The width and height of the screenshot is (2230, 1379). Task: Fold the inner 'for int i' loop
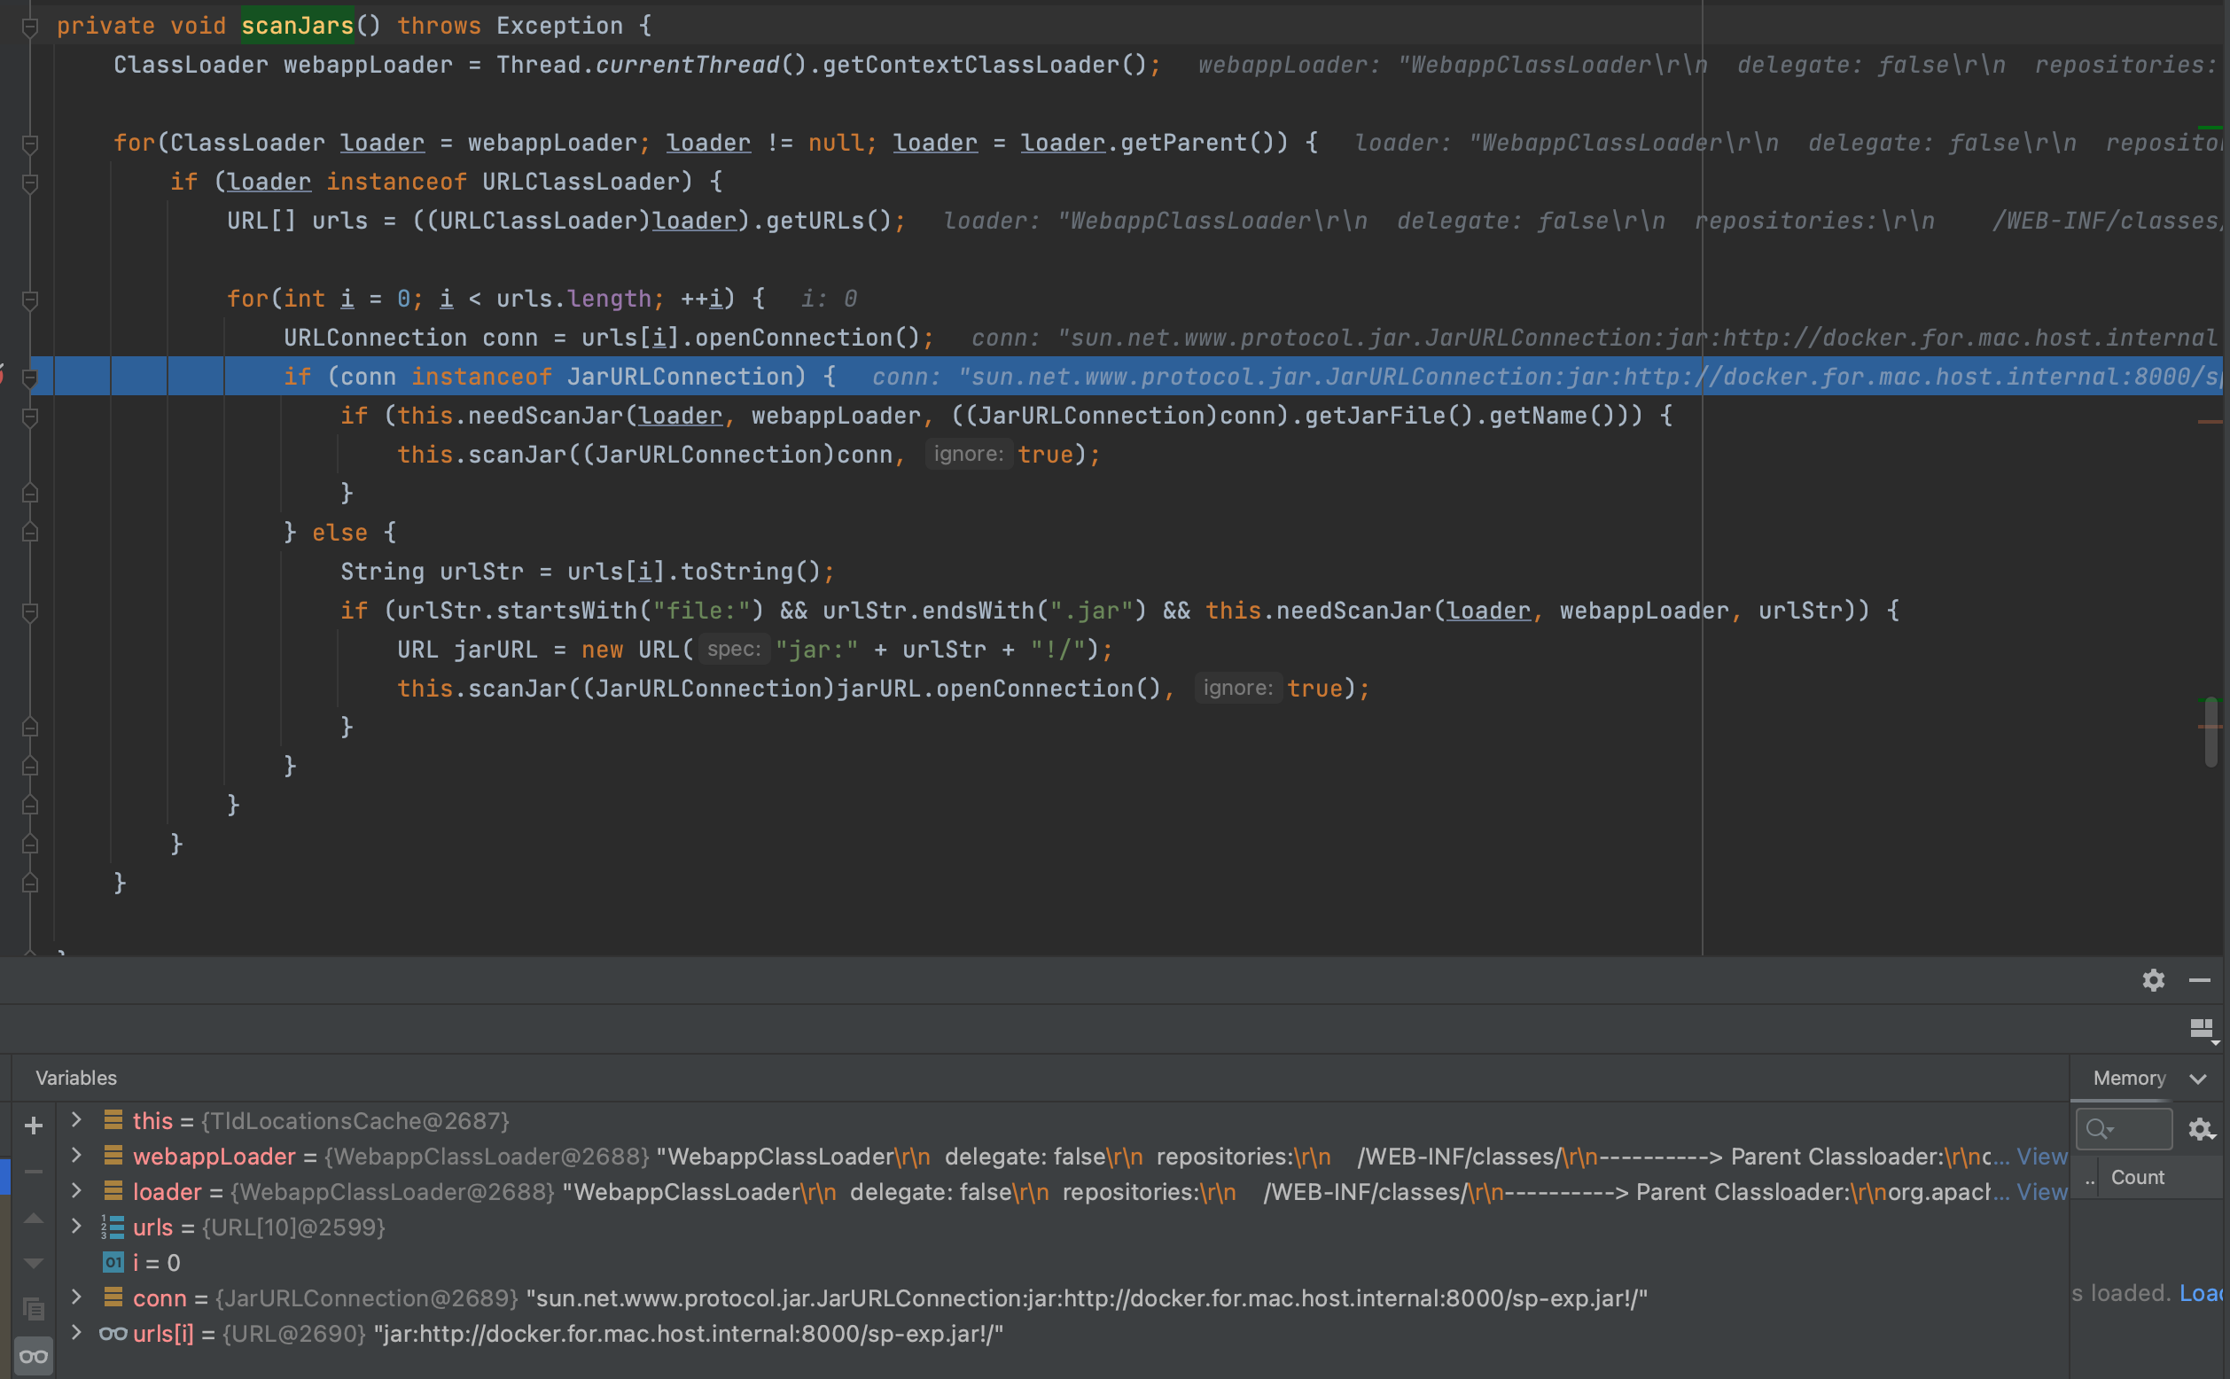[x=30, y=300]
